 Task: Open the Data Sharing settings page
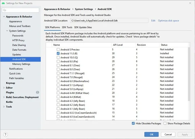click(x=19, y=45)
